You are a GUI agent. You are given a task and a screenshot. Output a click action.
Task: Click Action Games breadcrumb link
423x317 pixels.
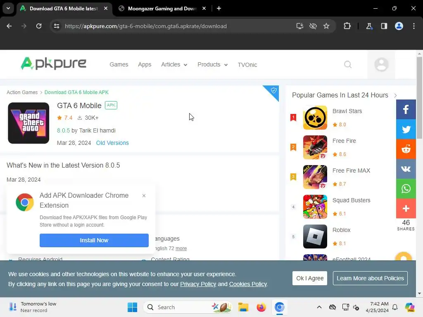(22, 92)
